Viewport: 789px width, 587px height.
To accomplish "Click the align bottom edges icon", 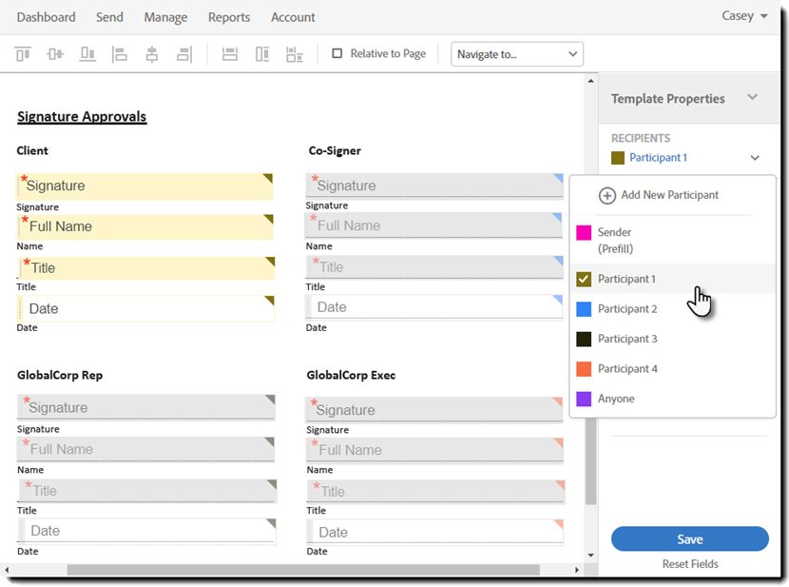I will tap(87, 54).
